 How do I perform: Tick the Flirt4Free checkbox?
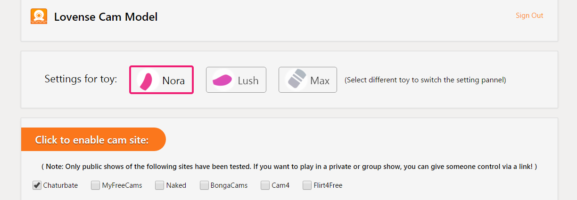click(307, 185)
